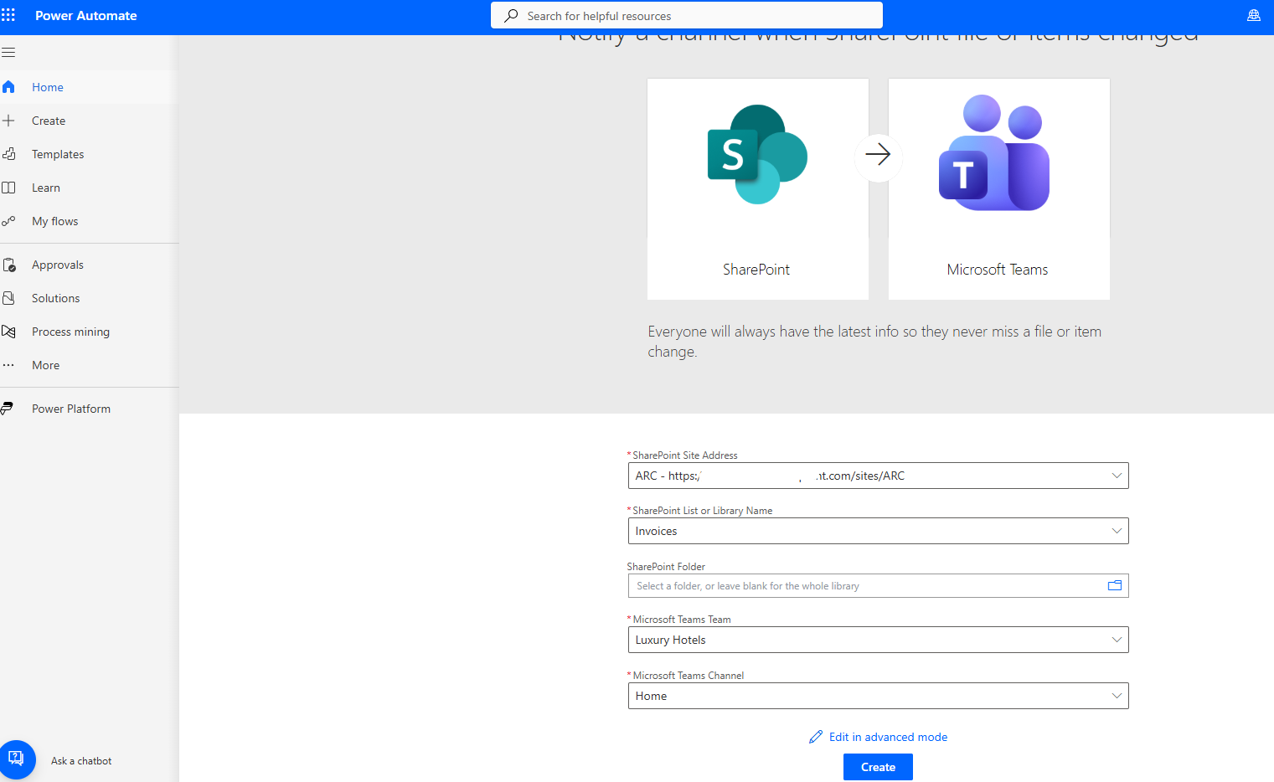
Task: Open the app launcher waffle icon
Action: (x=8, y=15)
